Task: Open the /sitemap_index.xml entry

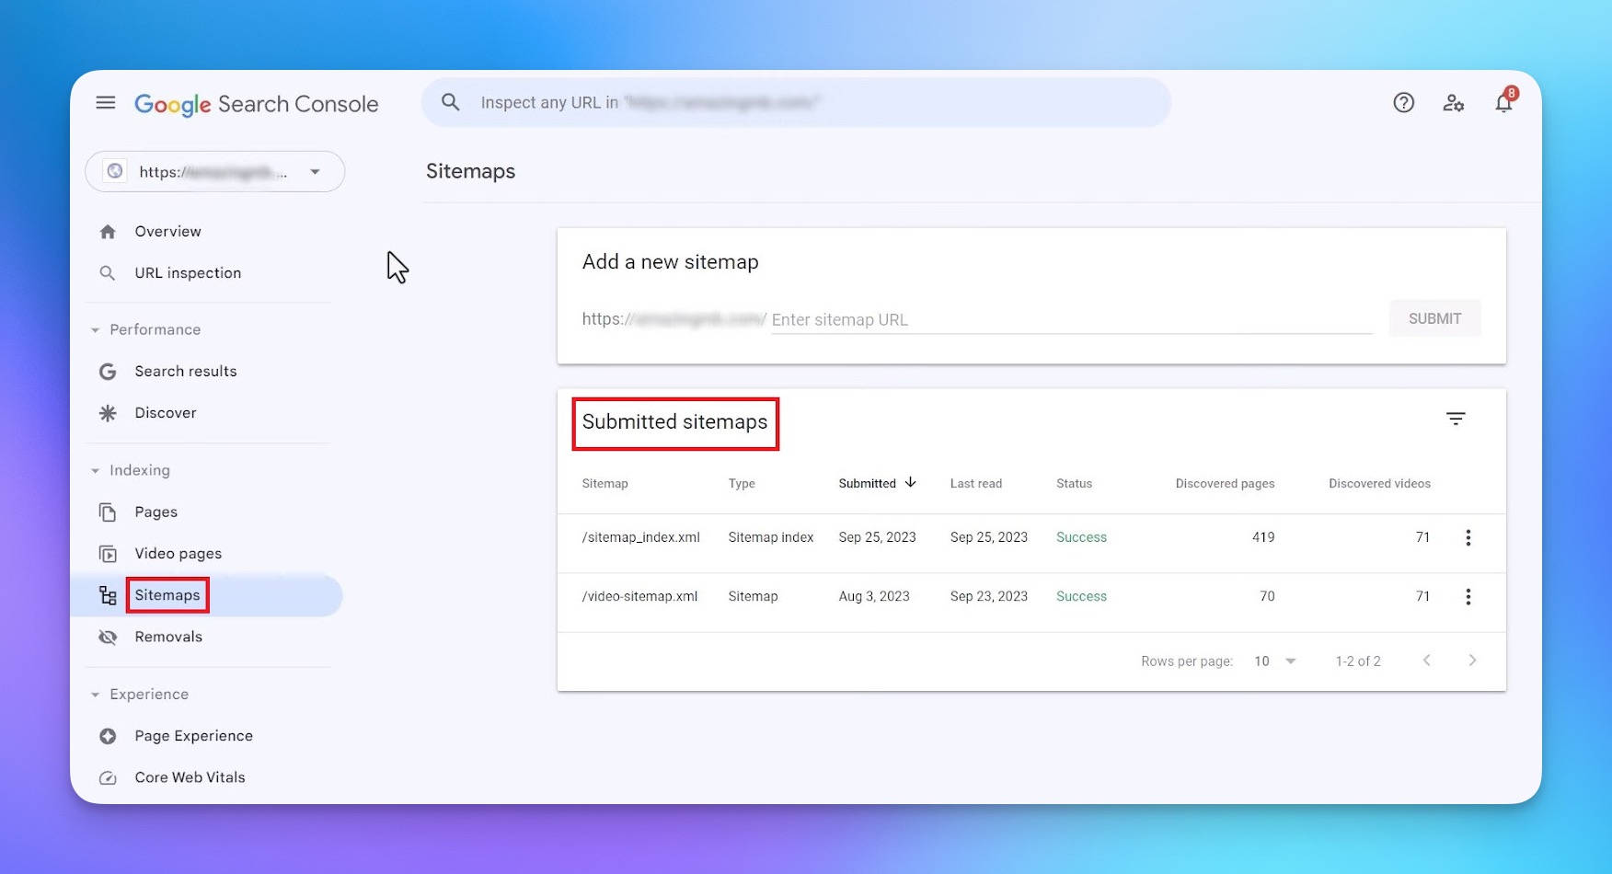Action: (640, 537)
